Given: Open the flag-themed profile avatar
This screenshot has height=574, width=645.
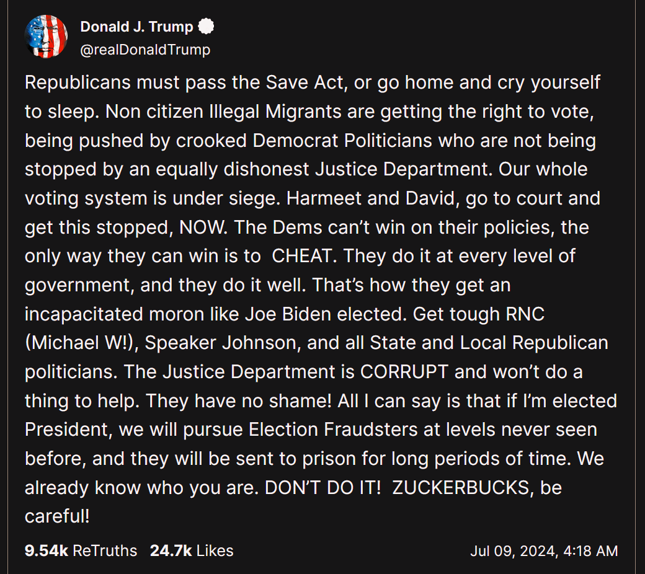Looking at the screenshot, I should click(46, 37).
